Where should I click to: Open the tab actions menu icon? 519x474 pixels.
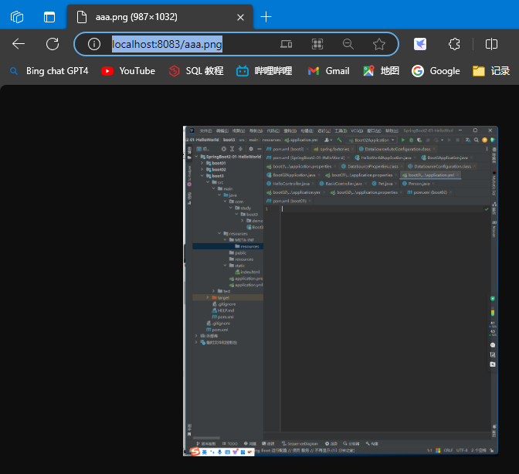[49, 17]
